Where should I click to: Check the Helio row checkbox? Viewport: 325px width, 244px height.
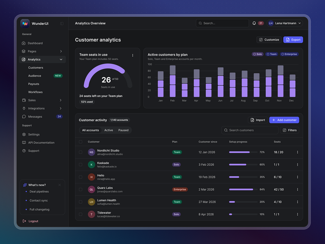pos(80,177)
